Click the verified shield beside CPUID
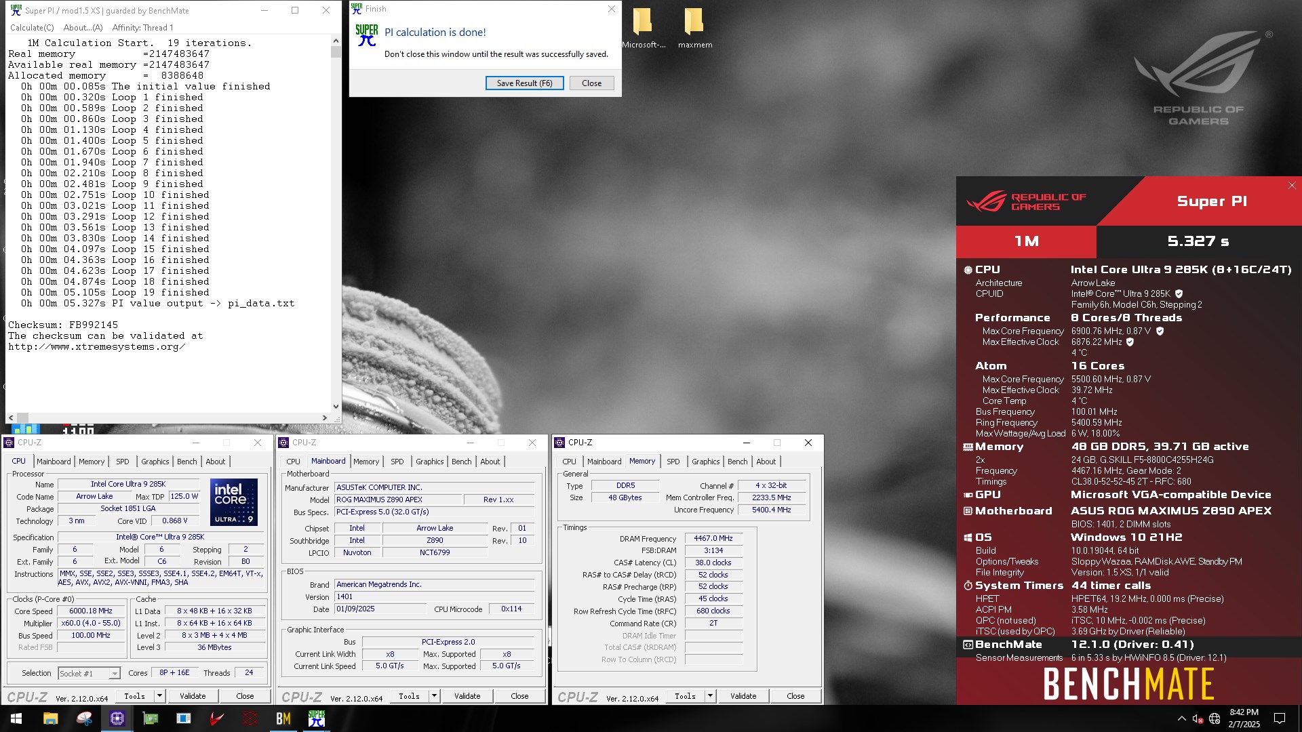This screenshot has height=732, width=1302. pyautogui.click(x=1179, y=293)
